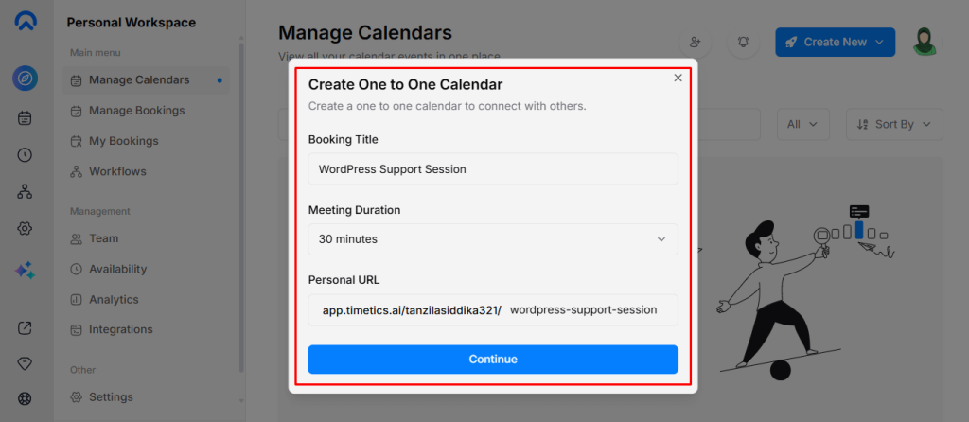The image size is (969, 422).
Task: Expand the Meeting Duration dropdown
Action: pyautogui.click(x=492, y=239)
